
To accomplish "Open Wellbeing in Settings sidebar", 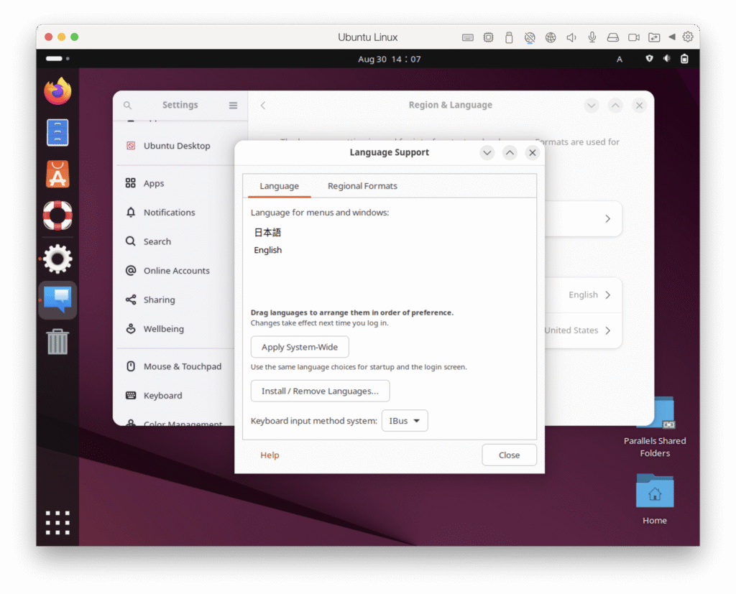I will coord(177,329).
